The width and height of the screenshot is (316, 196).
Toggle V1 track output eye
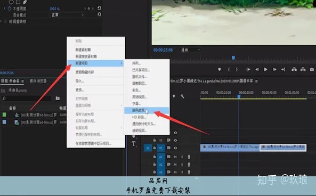point(175,148)
